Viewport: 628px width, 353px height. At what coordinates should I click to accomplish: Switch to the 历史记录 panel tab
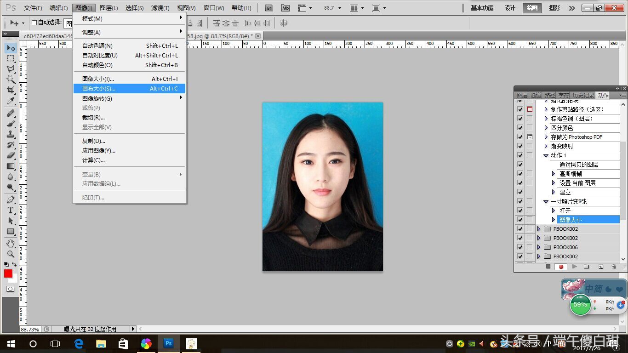(x=583, y=96)
